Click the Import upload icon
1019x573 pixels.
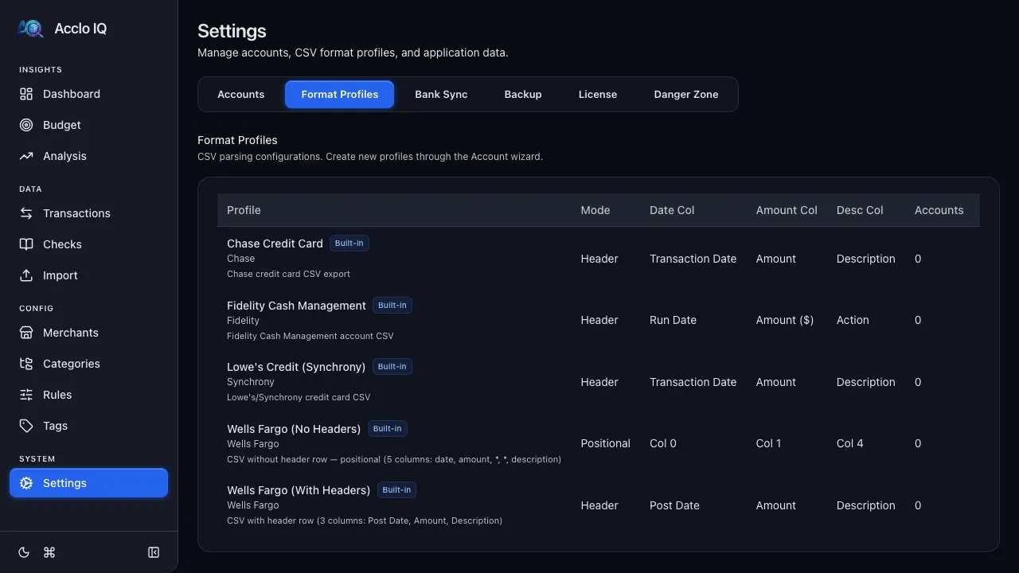point(26,275)
